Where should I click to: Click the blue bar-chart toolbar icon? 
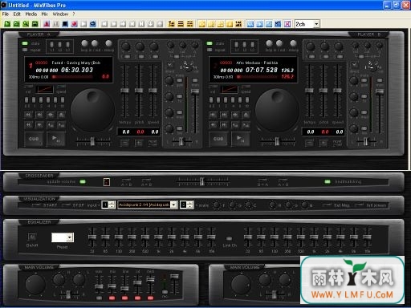(269, 24)
